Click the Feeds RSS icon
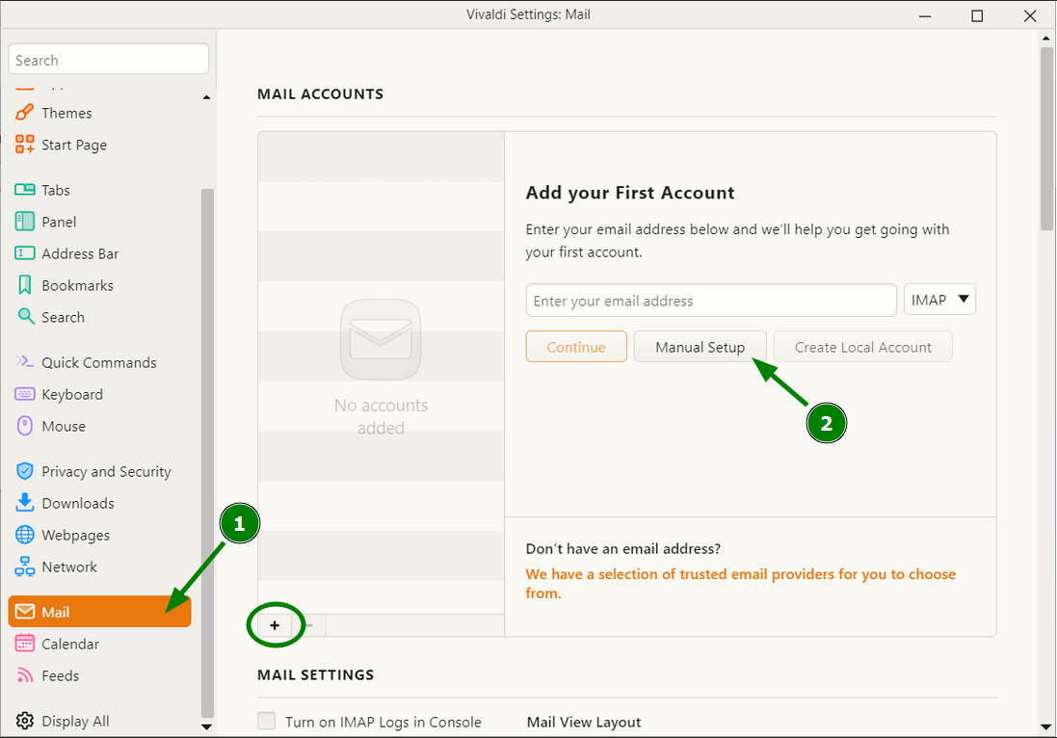The width and height of the screenshot is (1057, 738). click(x=24, y=674)
